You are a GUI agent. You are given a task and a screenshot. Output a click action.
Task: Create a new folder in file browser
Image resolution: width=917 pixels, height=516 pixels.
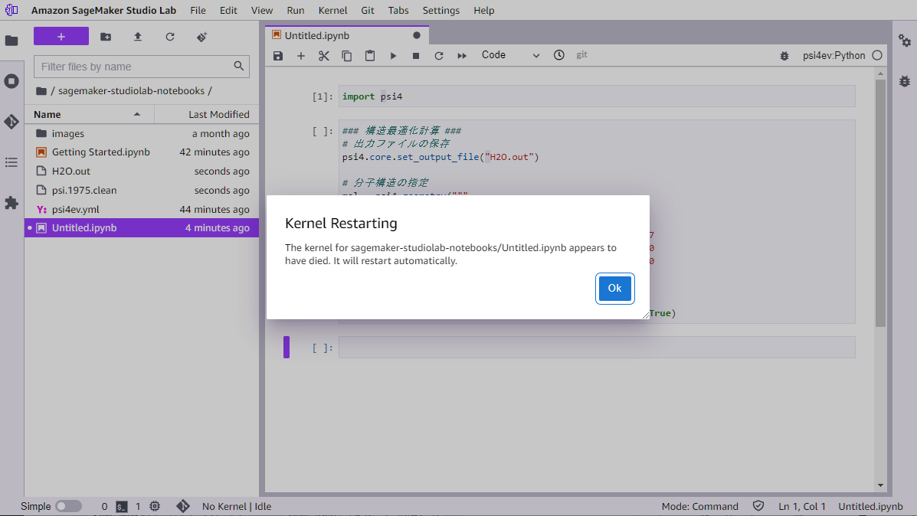[x=106, y=37]
